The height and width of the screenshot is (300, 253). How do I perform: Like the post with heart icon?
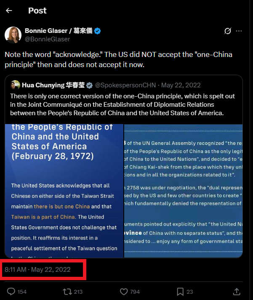click(130, 292)
